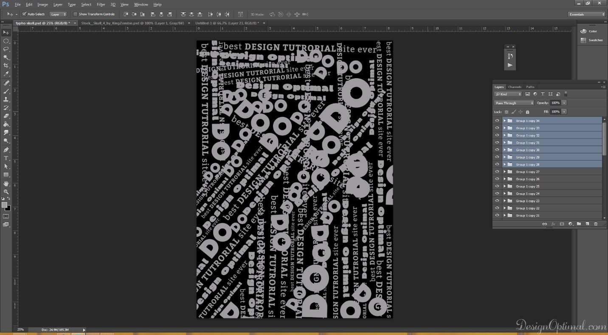Select the Eraser tool
This screenshot has height=335, width=608.
coord(6,116)
